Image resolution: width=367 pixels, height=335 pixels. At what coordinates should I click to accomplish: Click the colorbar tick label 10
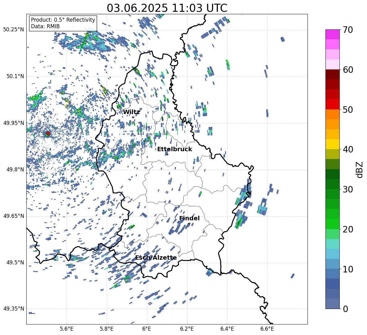(348, 269)
